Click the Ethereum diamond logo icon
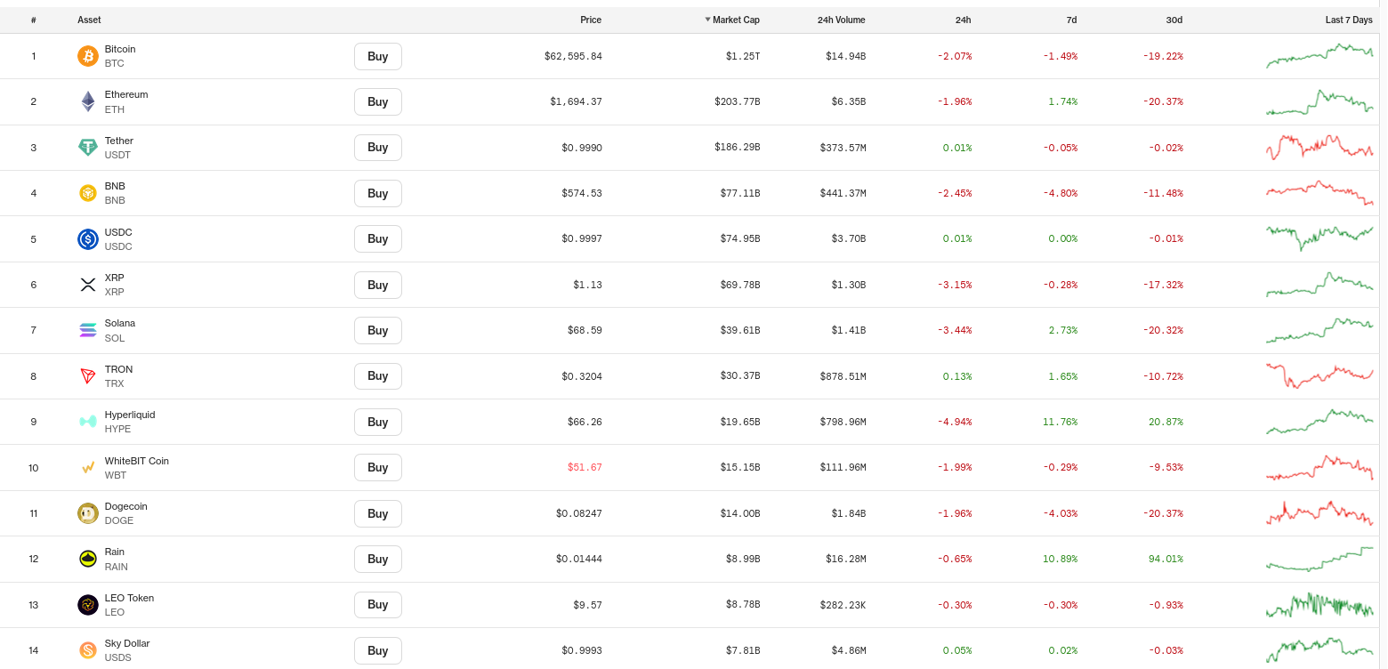Viewport: 1388px width, 669px height. click(x=88, y=101)
